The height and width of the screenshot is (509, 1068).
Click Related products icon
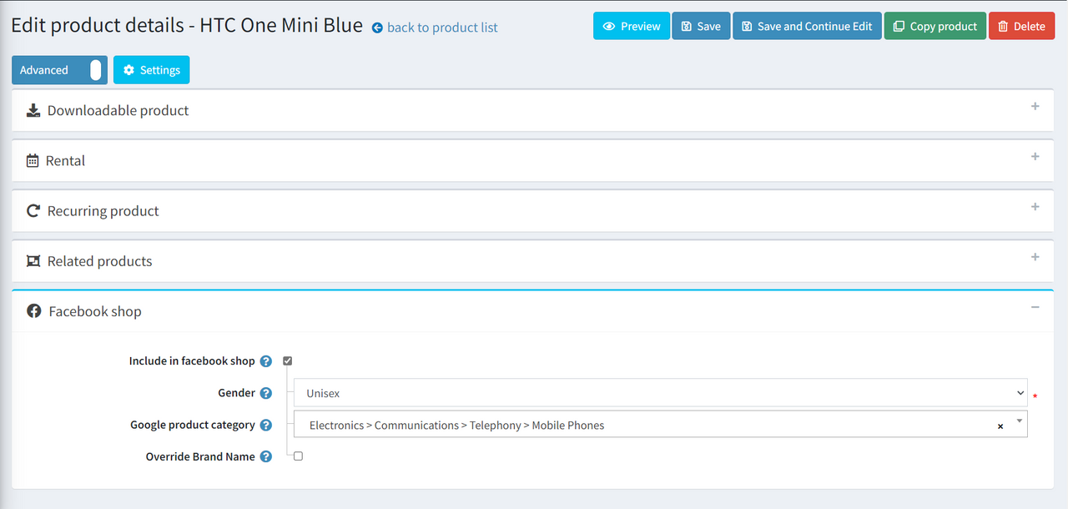tap(33, 260)
